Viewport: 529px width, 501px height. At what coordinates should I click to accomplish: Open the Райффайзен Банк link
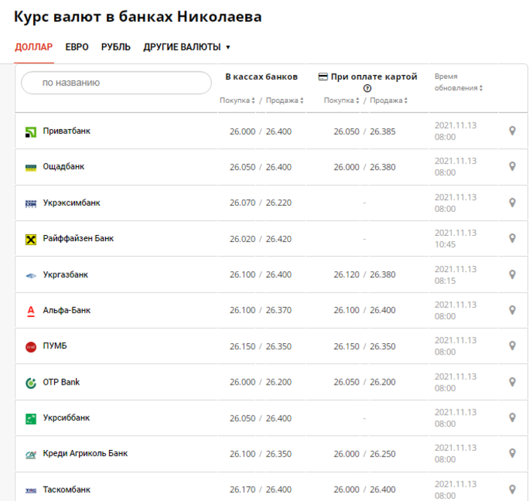click(x=78, y=238)
